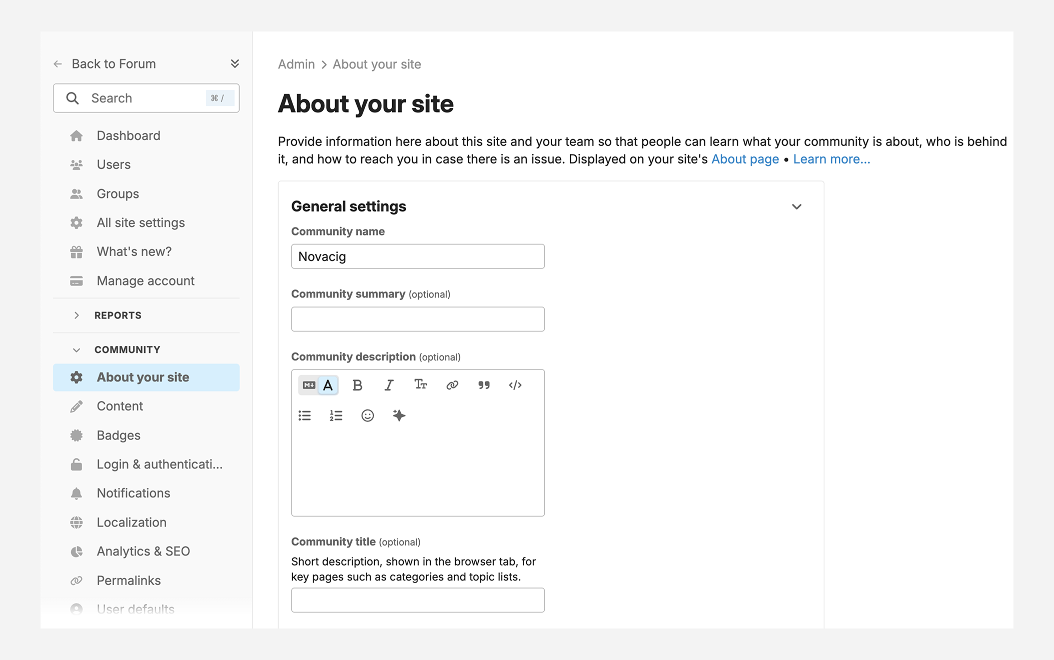Insert a hyperlink with link icon
This screenshot has width=1054, height=660.
(452, 385)
